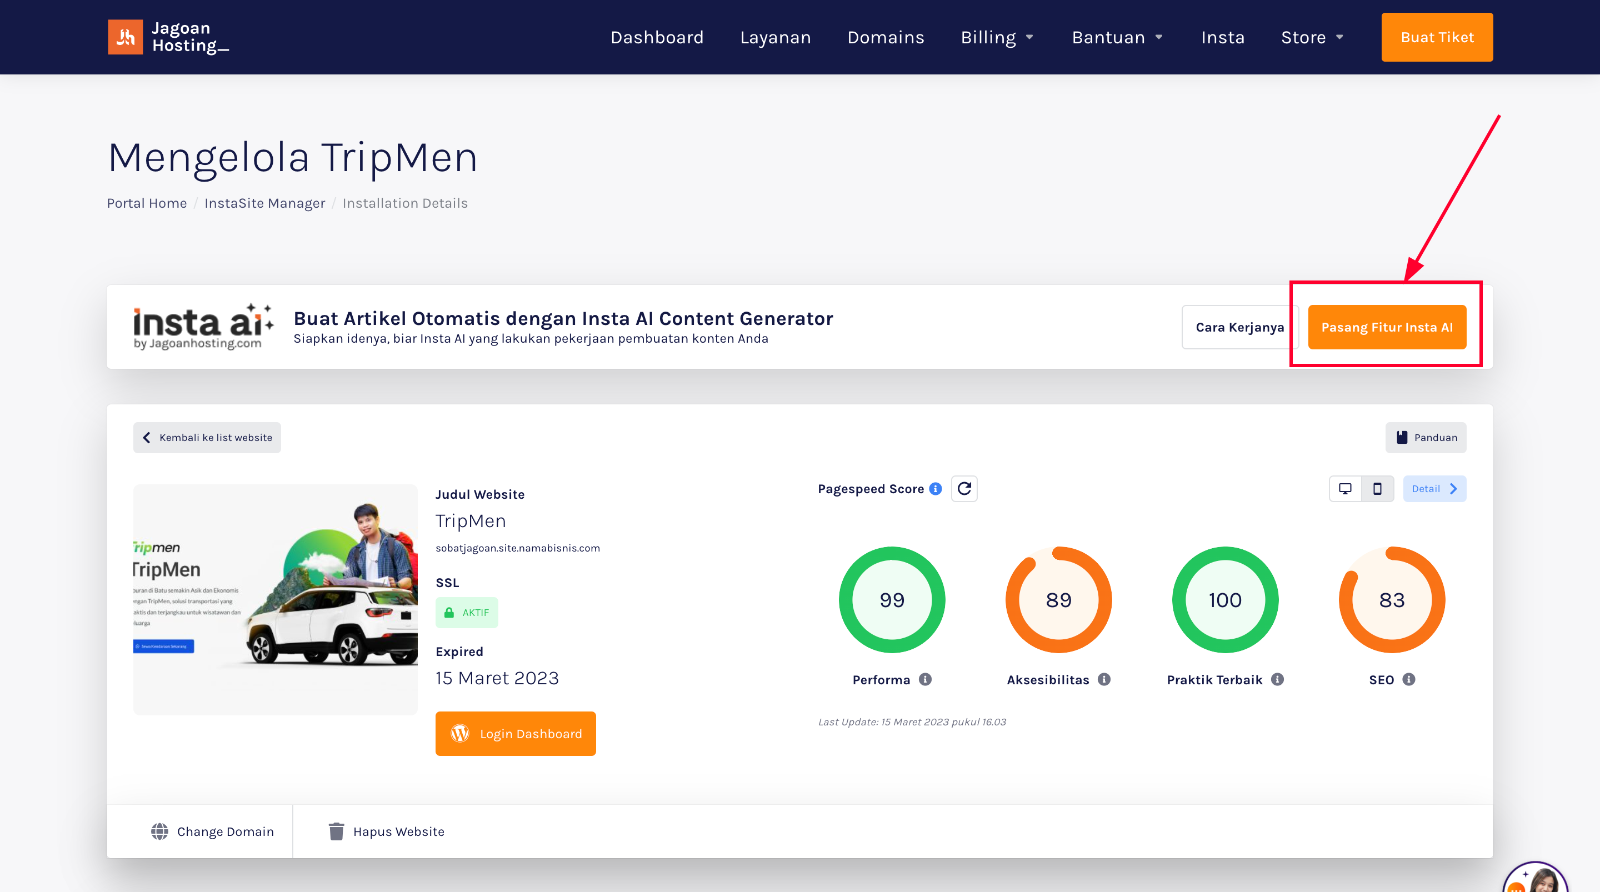Image resolution: width=1600 pixels, height=892 pixels.
Task: Open chat support avatar widget
Action: (x=1536, y=877)
